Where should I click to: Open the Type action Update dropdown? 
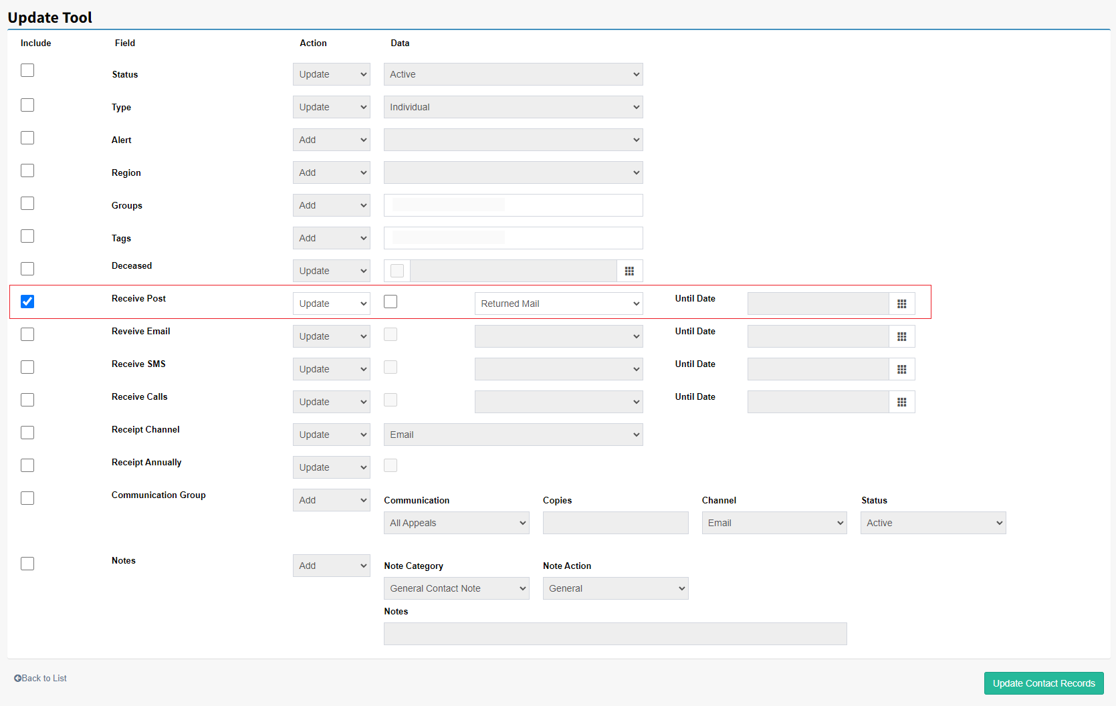tap(332, 107)
